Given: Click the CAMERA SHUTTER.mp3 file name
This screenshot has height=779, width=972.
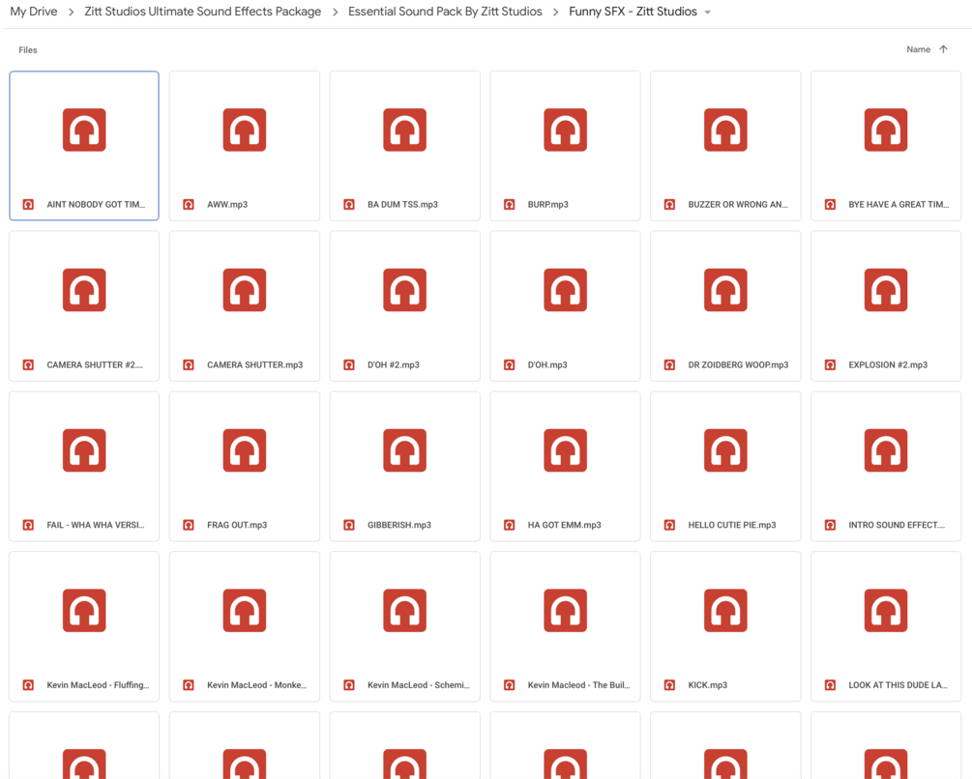Looking at the screenshot, I should pos(254,364).
